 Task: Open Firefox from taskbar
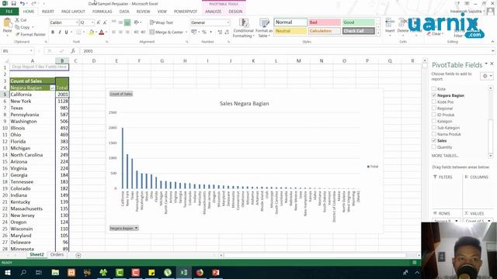200,272
